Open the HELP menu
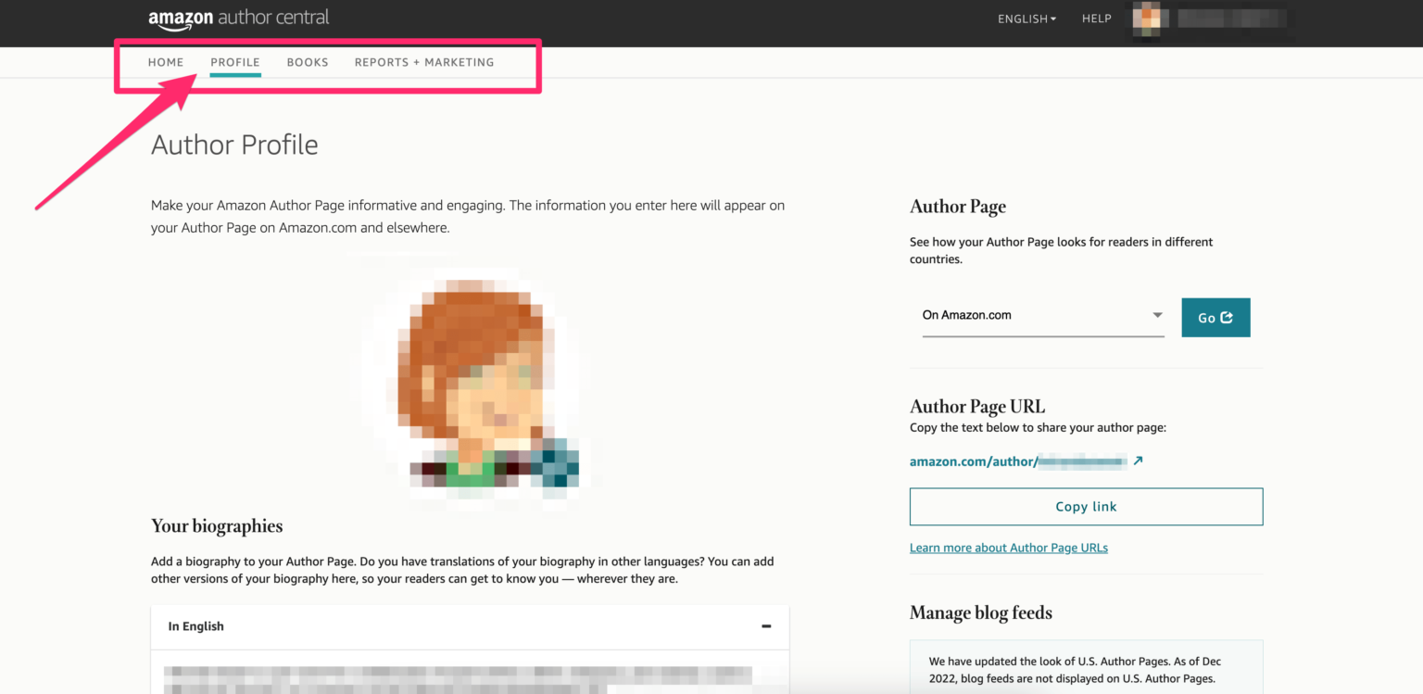1423x694 pixels. [x=1096, y=19]
